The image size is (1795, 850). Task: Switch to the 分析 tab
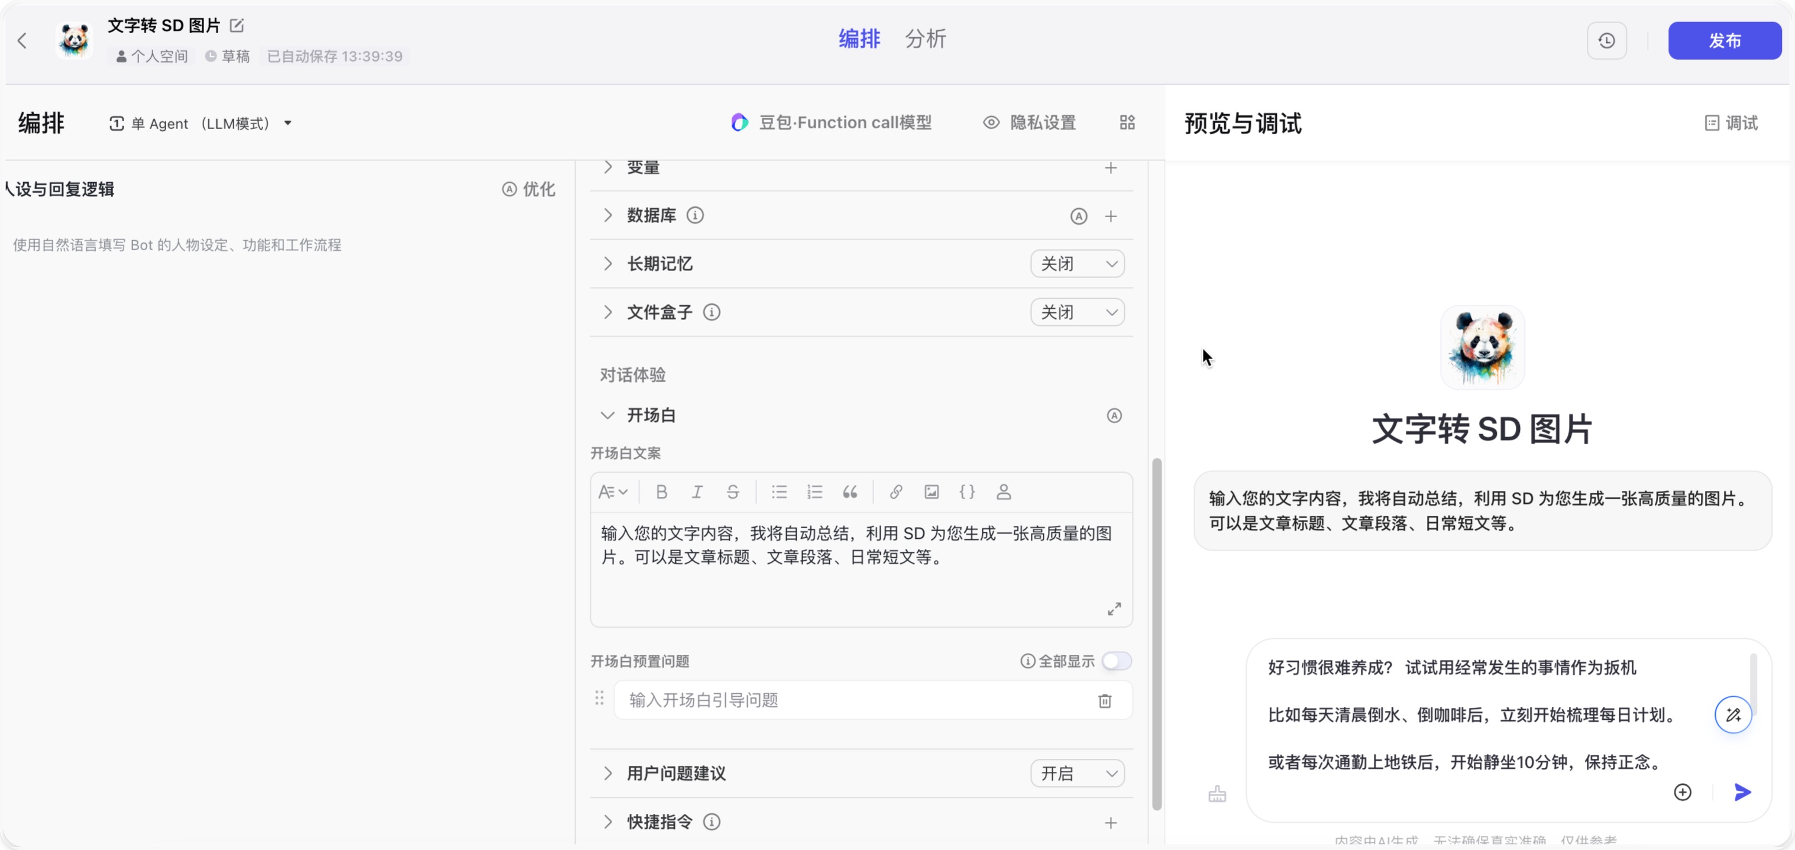click(x=924, y=39)
